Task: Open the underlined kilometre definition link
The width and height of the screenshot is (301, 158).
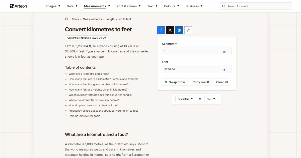Action: 74,144
